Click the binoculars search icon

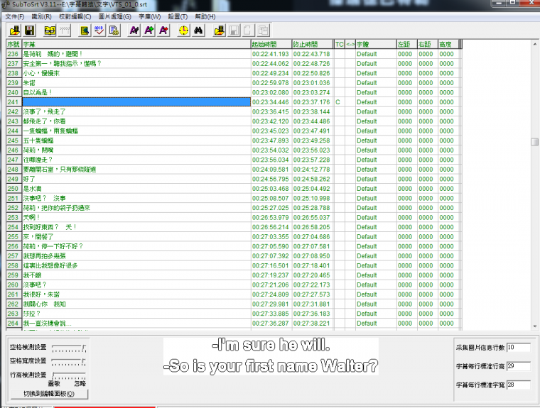[x=198, y=31]
